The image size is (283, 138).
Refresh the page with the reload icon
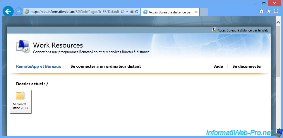coord(137,12)
